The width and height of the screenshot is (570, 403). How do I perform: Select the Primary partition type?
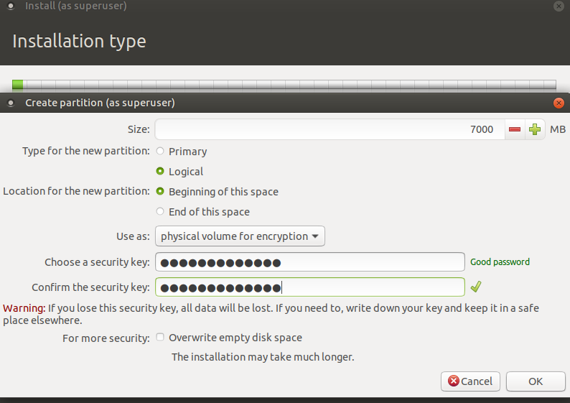click(x=160, y=151)
